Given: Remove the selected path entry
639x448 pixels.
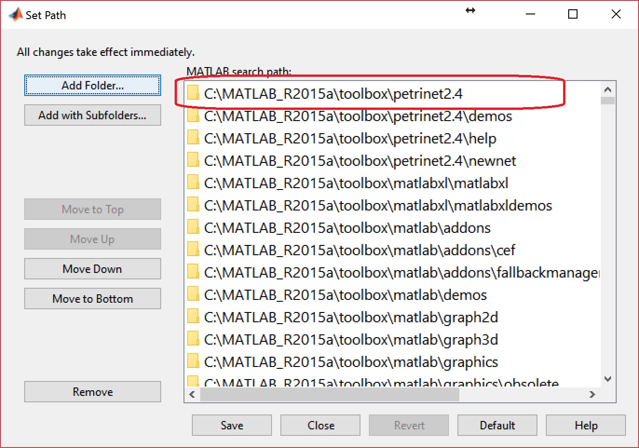Looking at the screenshot, I should point(92,392).
